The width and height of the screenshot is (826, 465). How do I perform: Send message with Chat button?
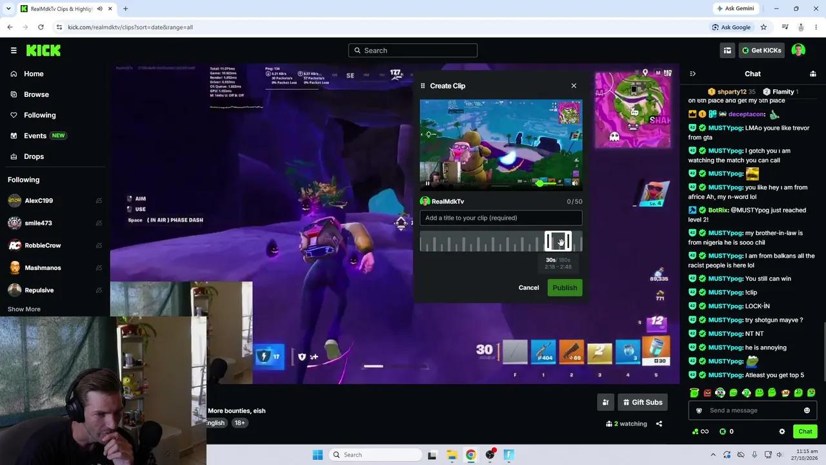805,431
